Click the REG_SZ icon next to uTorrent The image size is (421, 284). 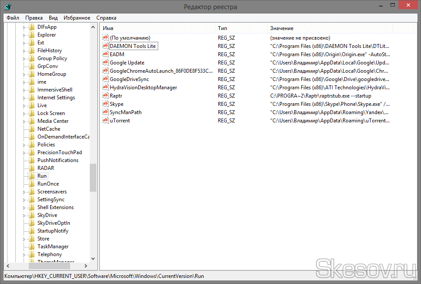pos(105,120)
